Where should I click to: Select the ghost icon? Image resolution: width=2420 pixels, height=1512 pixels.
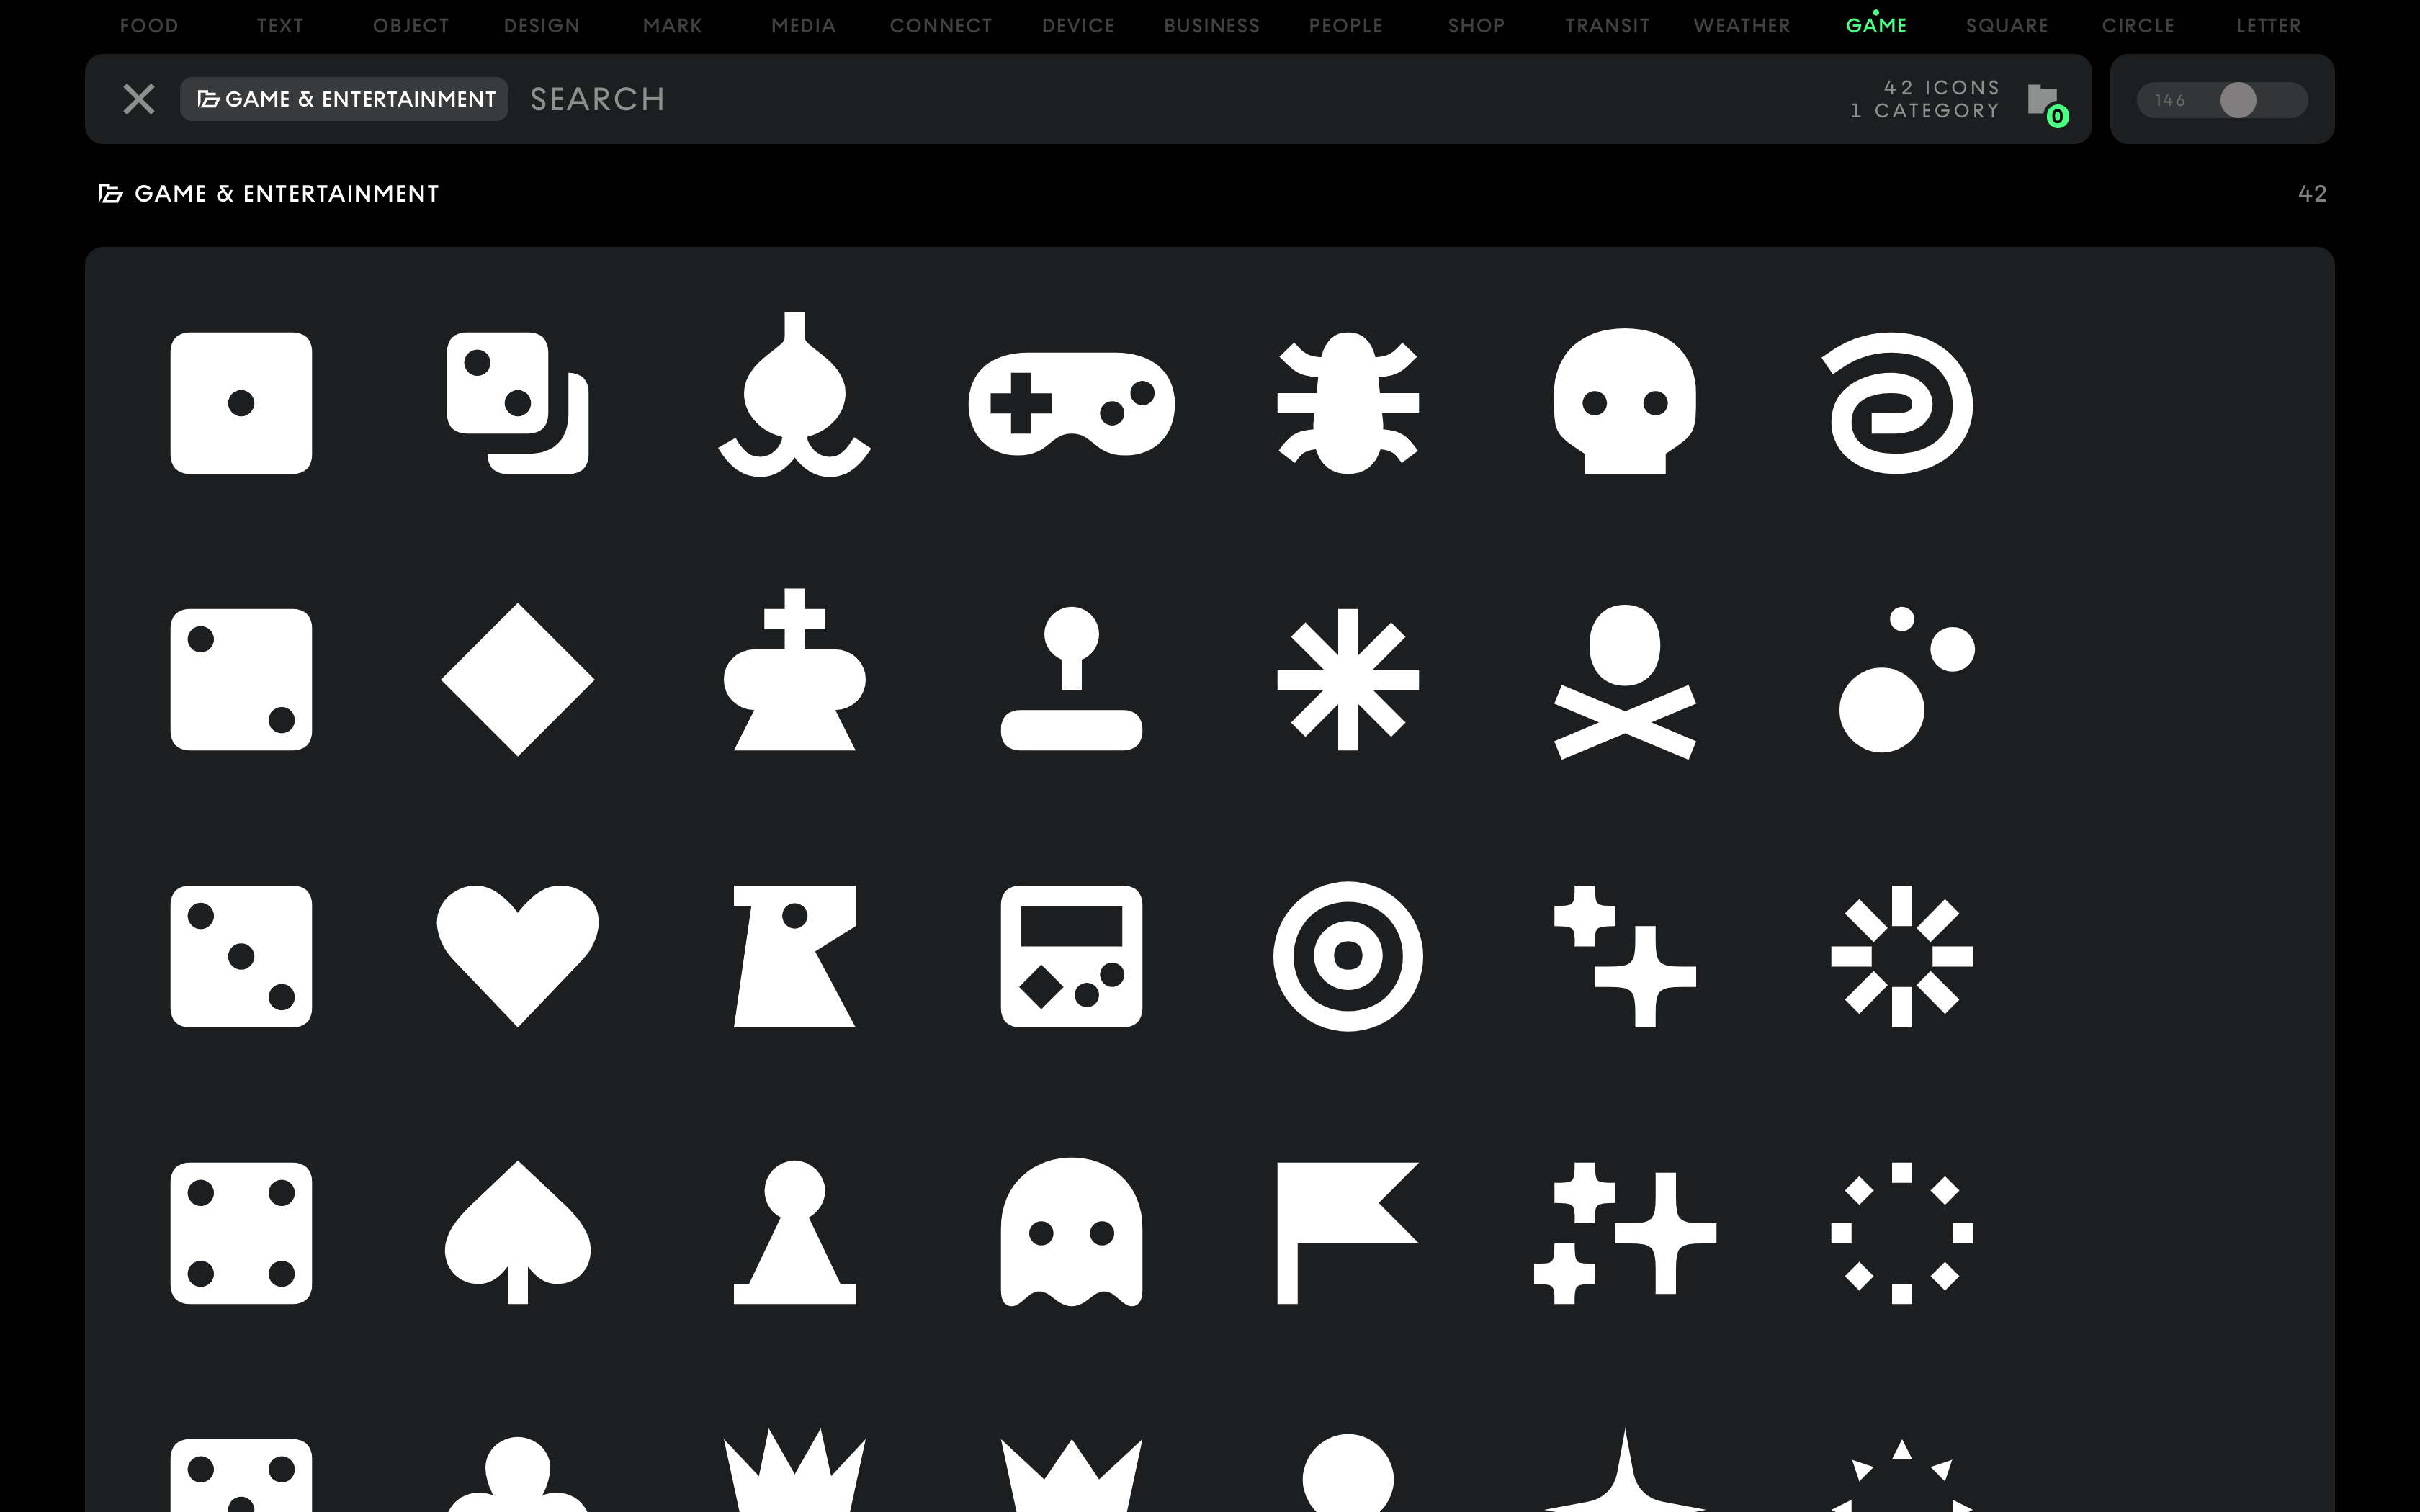1071,1232
